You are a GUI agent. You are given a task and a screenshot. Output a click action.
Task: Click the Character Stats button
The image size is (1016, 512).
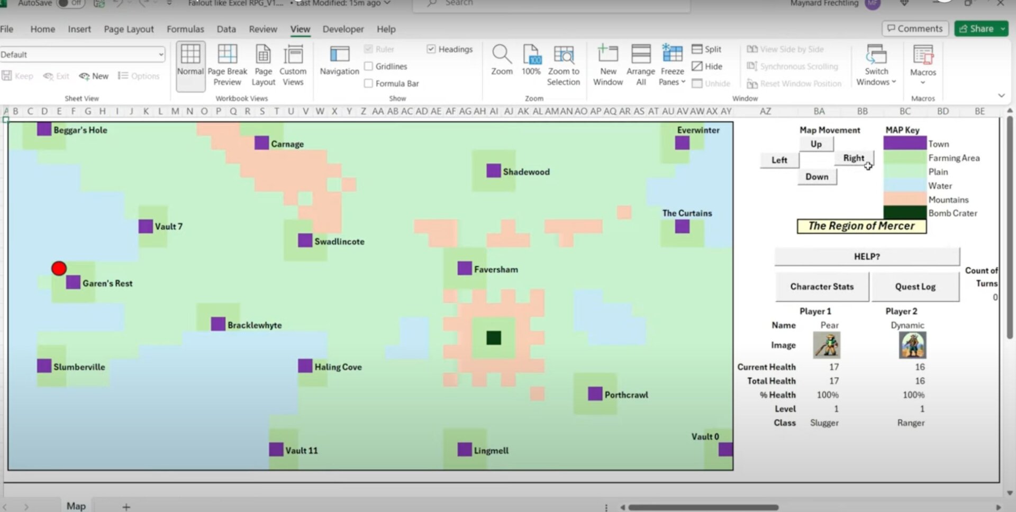pyautogui.click(x=821, y=286)
